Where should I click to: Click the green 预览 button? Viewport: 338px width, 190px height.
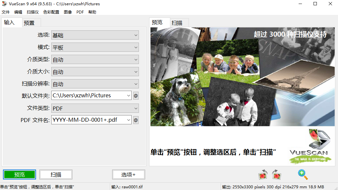pyautogui.click(x=19, y=174)
